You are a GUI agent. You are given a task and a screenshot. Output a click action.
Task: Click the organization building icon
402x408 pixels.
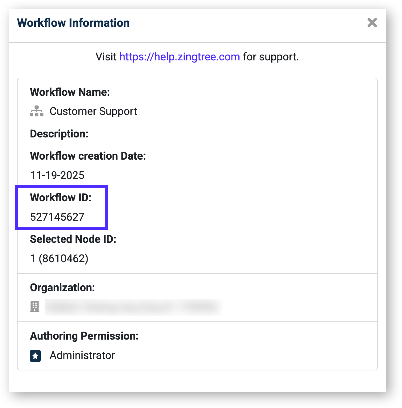click(35, 307)
